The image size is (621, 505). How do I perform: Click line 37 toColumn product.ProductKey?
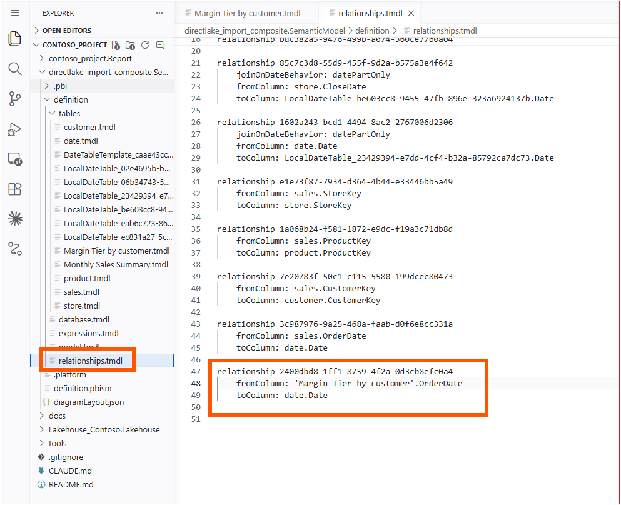click(303, 253)
